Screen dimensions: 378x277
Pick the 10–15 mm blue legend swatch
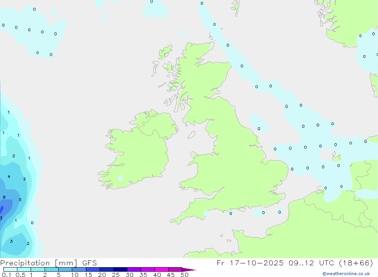[x=79, y=269]
